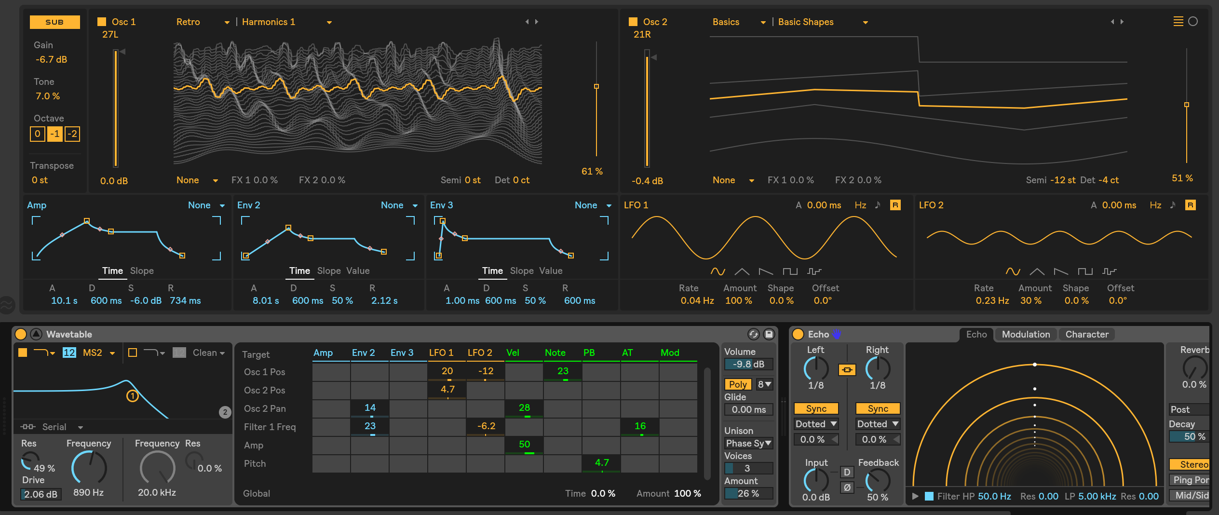Toggle the Echo phase invert Ø button
The height and width of the screenshot is (515, 1219).
(x=847, y=488)
